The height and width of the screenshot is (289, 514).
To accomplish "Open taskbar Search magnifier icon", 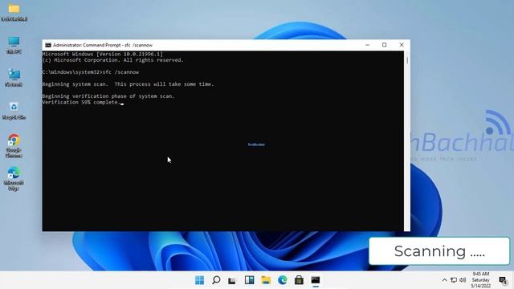I will pos(216,280).
